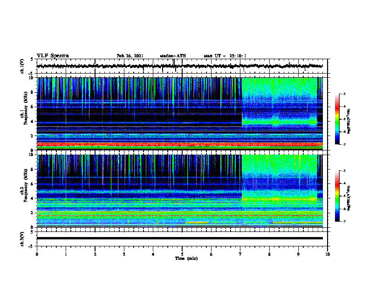
Task: Click the ch.1 color scale bar
Action: pyautogui.click(x=337, y=119)
